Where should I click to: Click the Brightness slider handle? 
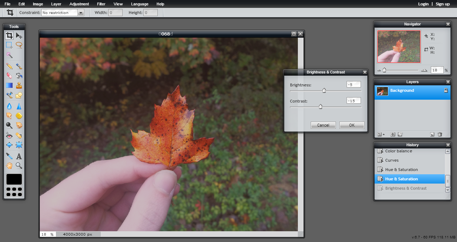(x=324, y=90)
